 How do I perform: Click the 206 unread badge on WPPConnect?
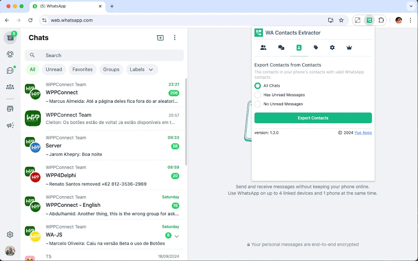174,93
